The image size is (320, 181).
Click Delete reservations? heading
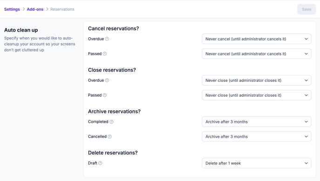point(113,153)
